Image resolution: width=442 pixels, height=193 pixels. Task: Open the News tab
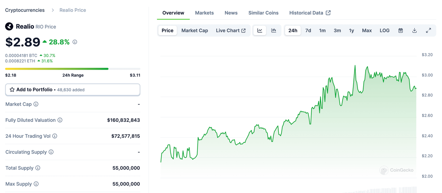coord(231,13)
